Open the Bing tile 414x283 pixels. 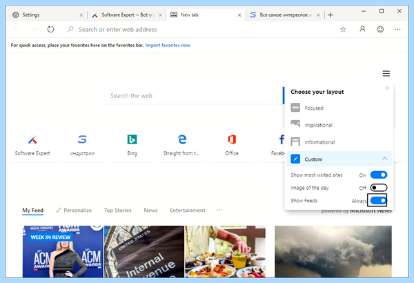point(132,145)
